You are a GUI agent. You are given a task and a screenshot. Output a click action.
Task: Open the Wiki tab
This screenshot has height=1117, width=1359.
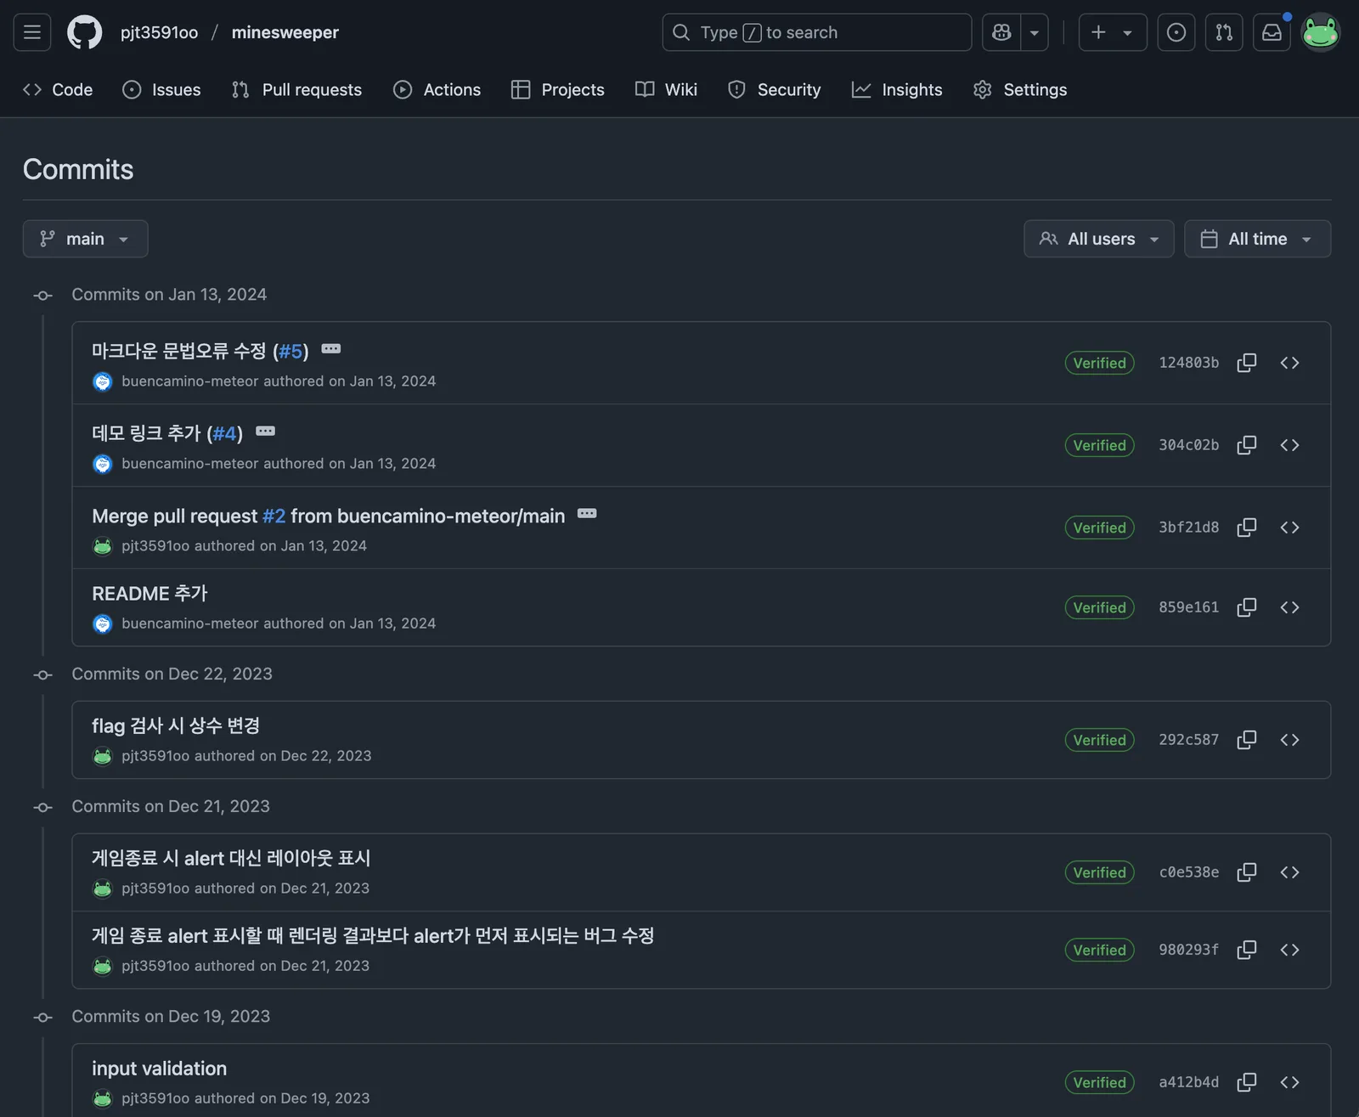point(667,89)
